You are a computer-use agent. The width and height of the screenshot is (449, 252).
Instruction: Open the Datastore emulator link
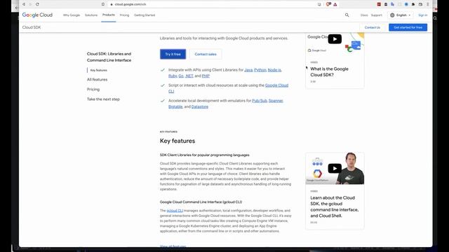click(199, 106)
